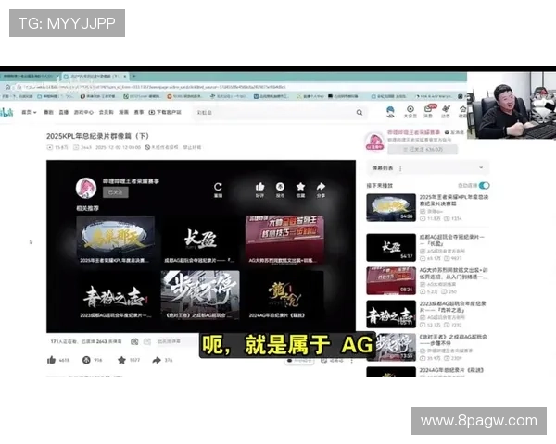Open sidebar title 2024AG年总纪录片
Screen dimensions: 556x444
coord(451,370)
